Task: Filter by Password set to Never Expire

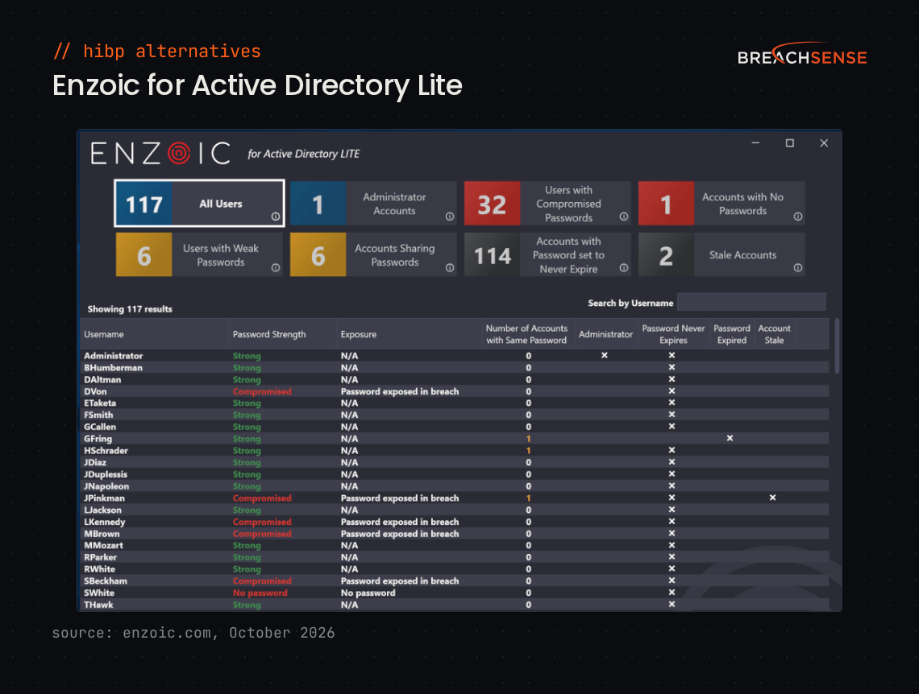Action: pyautogui.click(x=547, y=254)
